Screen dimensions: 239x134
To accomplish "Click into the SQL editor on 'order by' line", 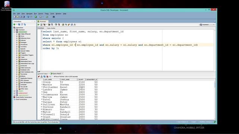I will pyautogui.click(x=51, y=48).
